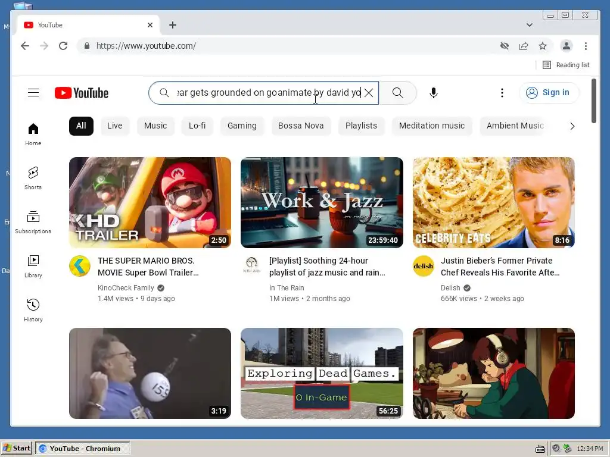Screen dimensions: 610x457
Task: Bookmark this page with the star icon
Action: (x=543, y=46)
